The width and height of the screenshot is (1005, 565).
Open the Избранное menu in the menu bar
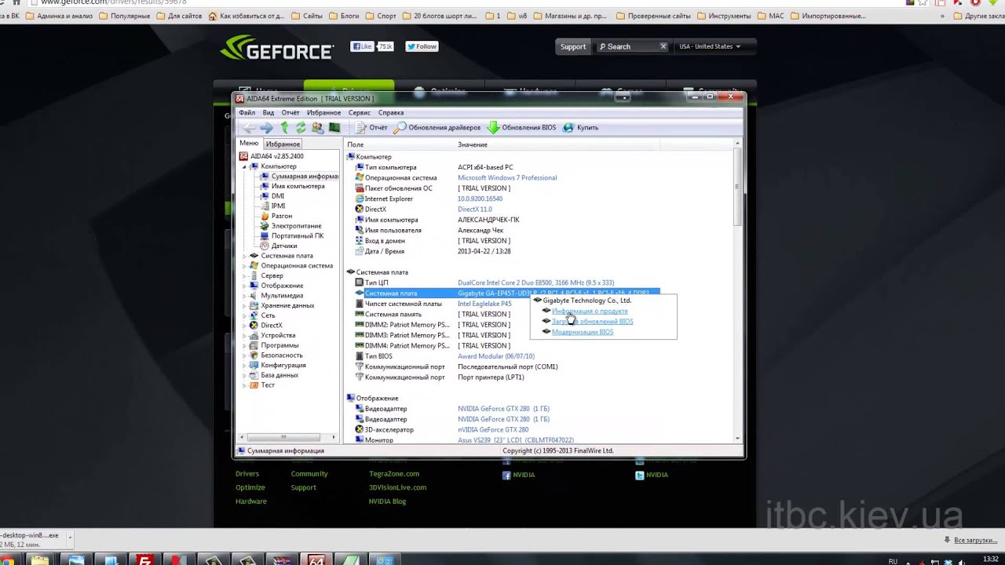click(323, 112)
